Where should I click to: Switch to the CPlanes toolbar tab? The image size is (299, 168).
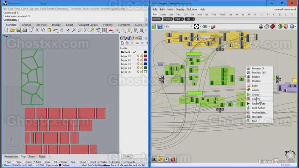coord(26,25)
